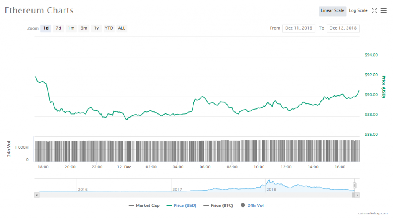
Task: Select the 1d zoom range
Action: tap(46, 28)
